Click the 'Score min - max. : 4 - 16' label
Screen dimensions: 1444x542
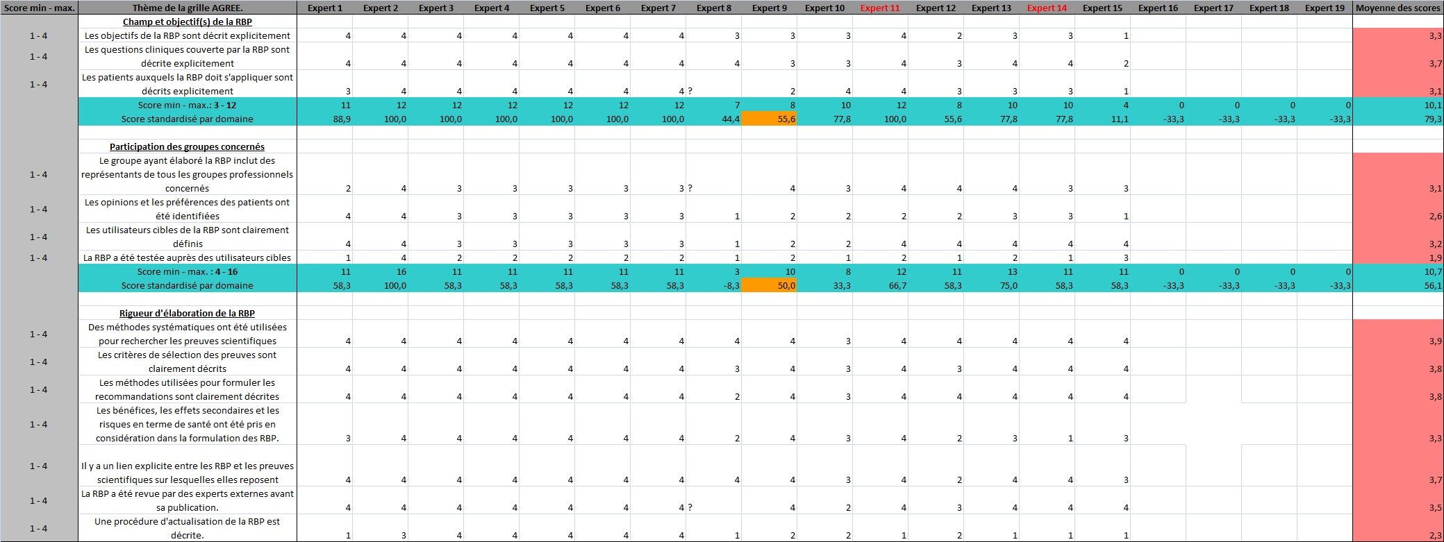click(x=188, y=271)
